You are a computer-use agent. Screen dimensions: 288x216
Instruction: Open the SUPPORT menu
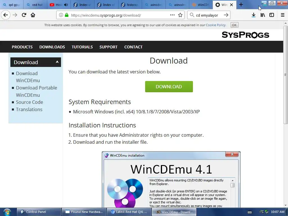[109, 47]
